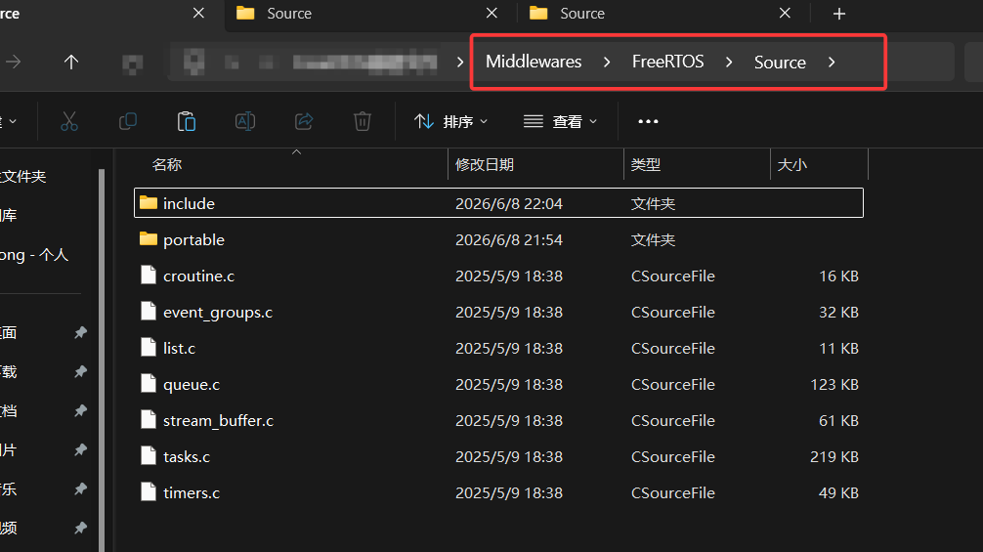Expand chevron before Middlewares breadcrumb
Image resolution: width=983 pixels, height=552 pixels.
[460, 62]
